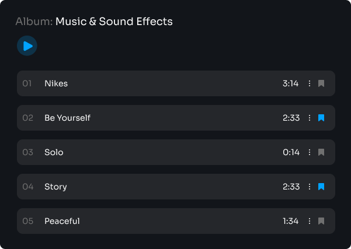Open the three-dot menu for Solo
Screen dimensions: 351x249
310,152
